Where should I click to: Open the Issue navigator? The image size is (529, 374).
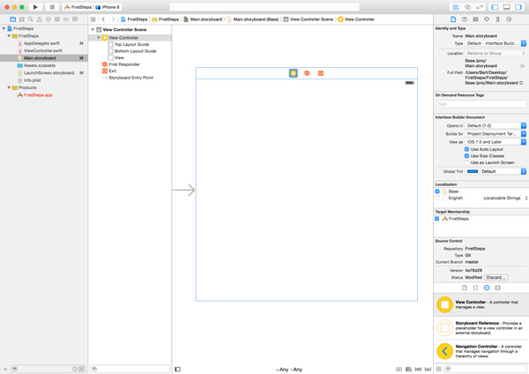40,19
